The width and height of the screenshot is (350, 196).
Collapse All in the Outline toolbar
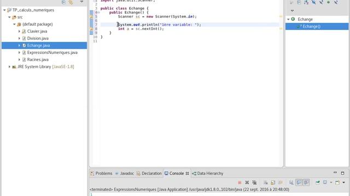(x=299, y=2)
